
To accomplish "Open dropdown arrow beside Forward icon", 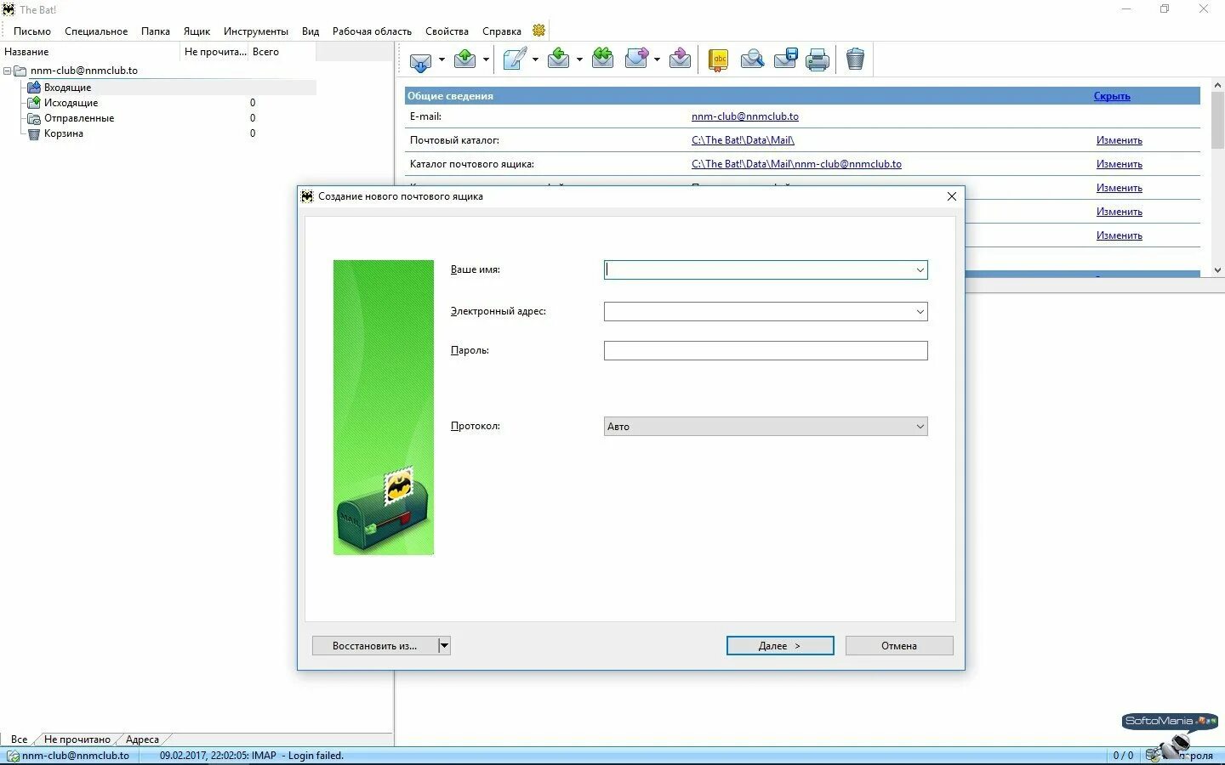I will (657, 59).
